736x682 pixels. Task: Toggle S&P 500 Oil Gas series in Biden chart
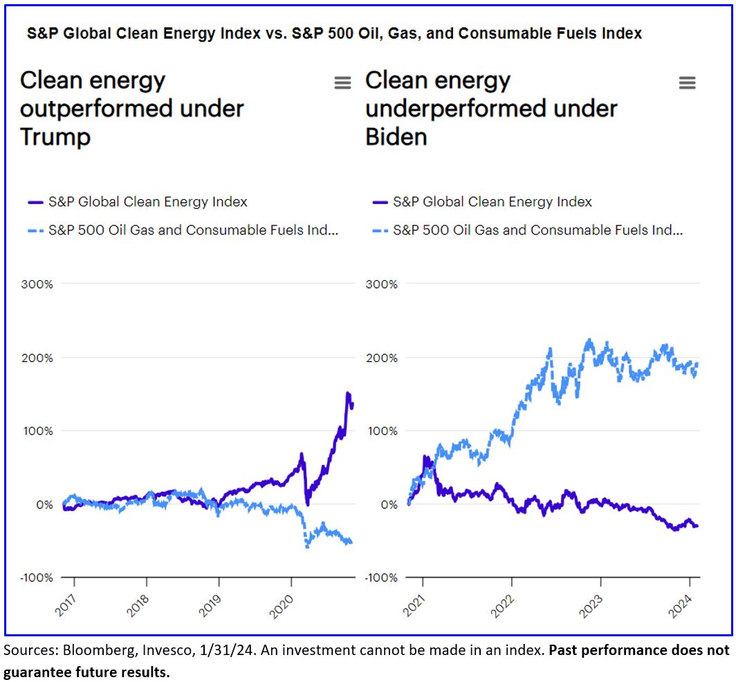tap(537, 230)
